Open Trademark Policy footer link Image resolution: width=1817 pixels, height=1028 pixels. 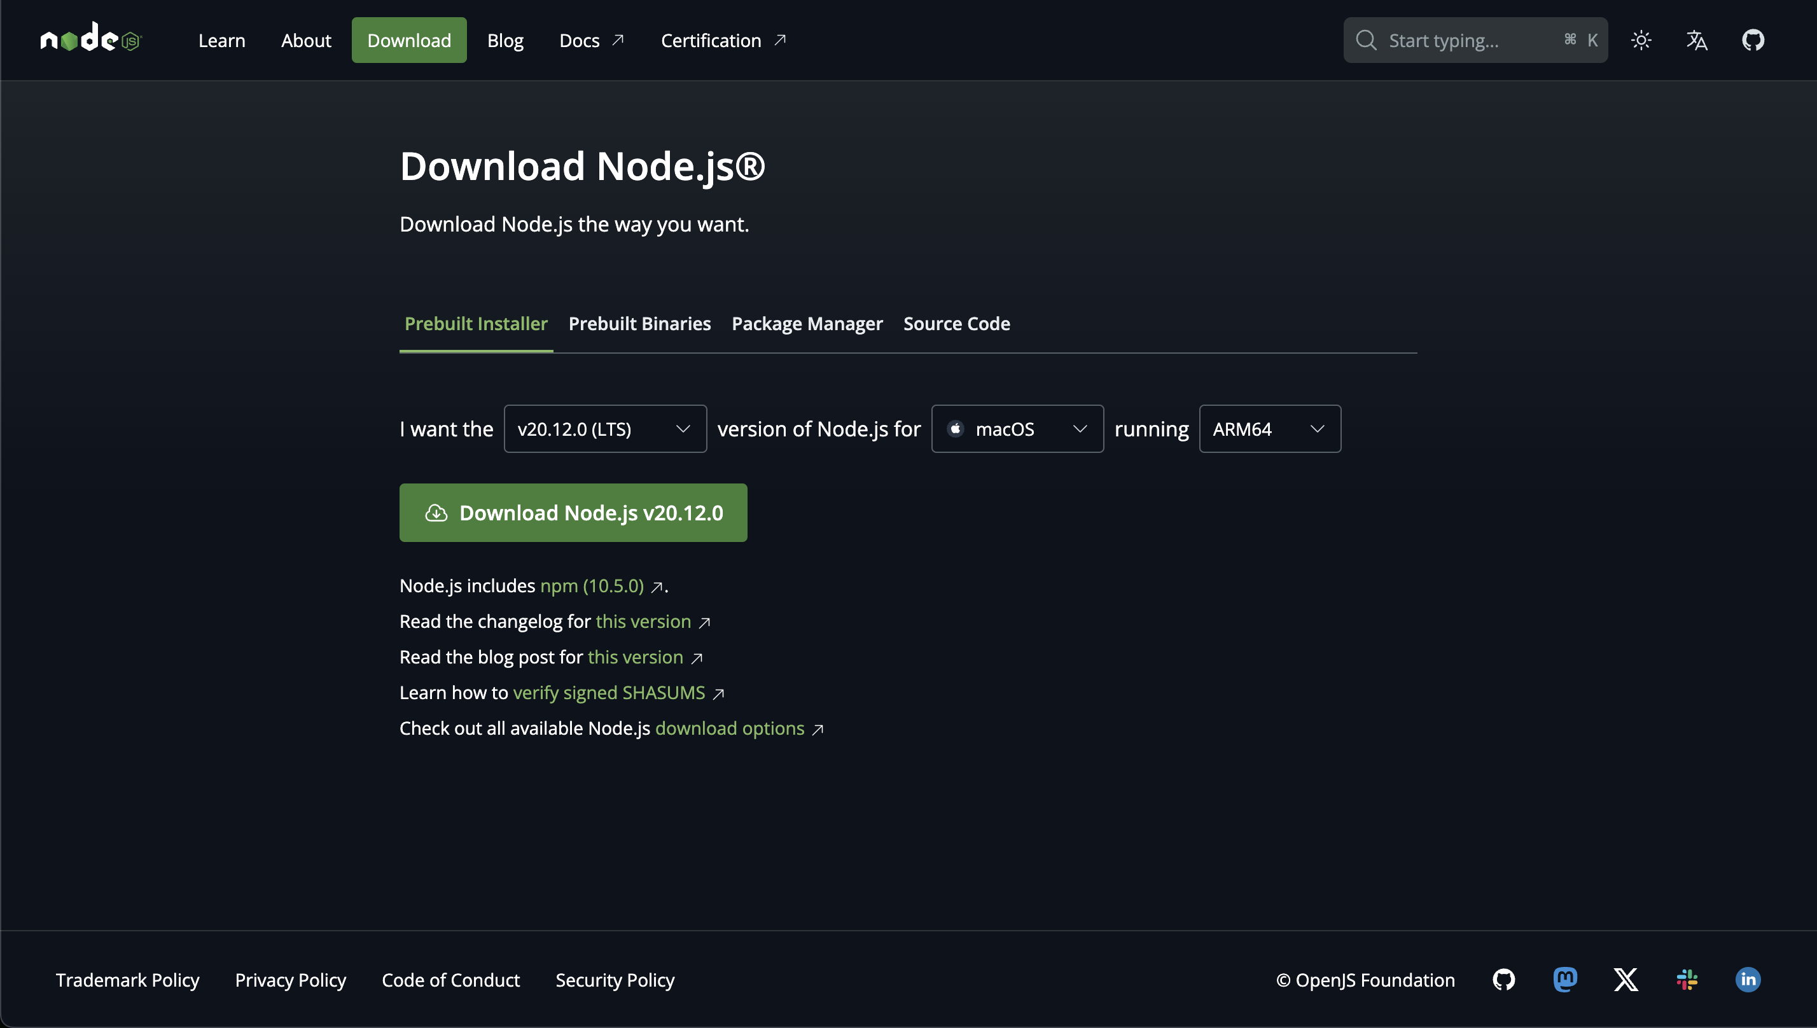(128, 980)
